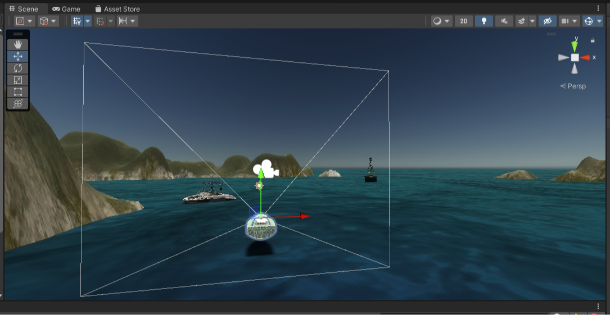The height and width of the screenshot is (315, 610).
Task: Click bottom gray cone on orientation gizmo
Action: coord(575,69)
